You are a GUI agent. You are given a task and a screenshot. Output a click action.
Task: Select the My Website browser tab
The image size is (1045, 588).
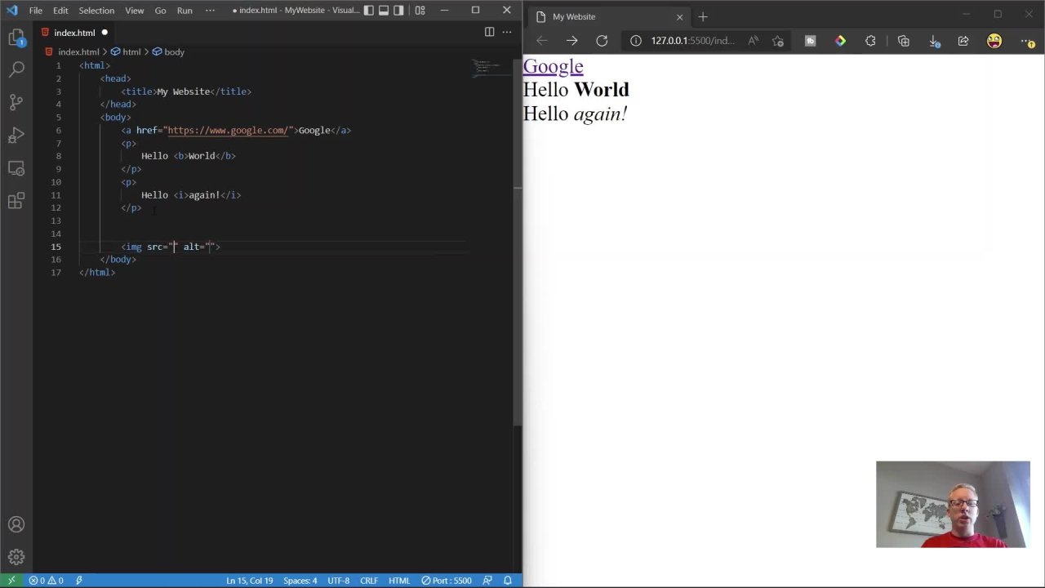click(573, 16)
